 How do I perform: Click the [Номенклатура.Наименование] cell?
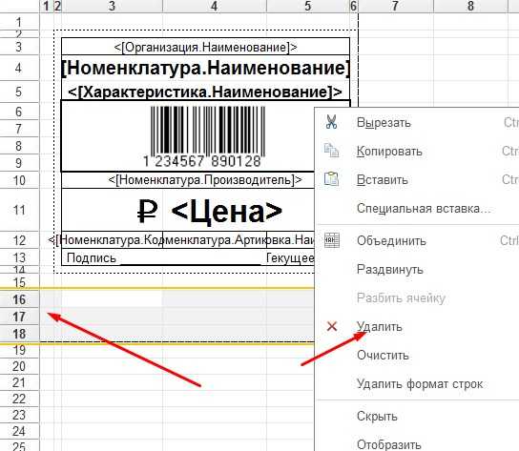point(205,68)
